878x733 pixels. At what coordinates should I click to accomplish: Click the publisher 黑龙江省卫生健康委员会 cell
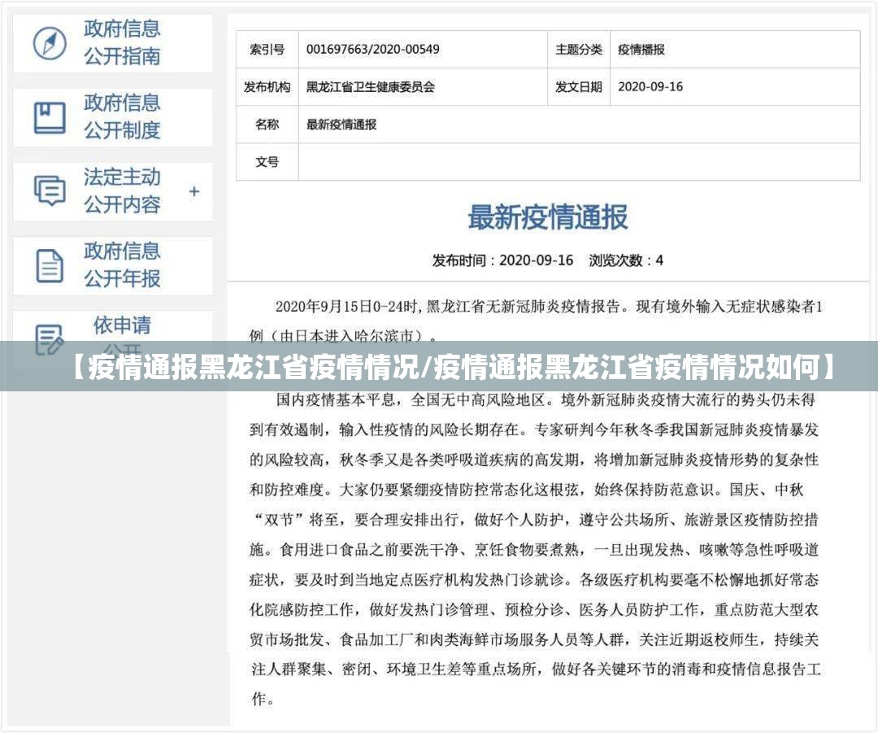point(370,87)
